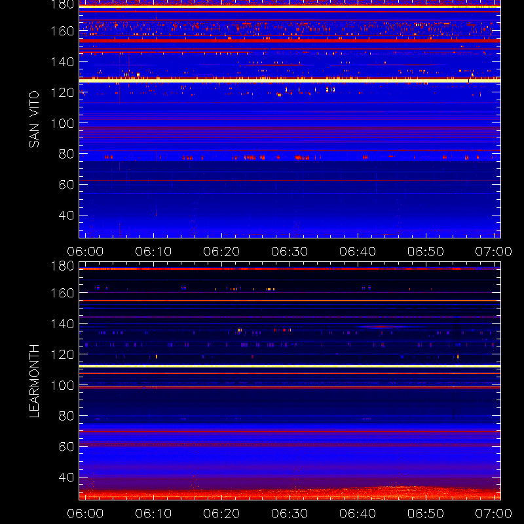This screenshot has height=524, width=524.
Task: Click 07:00 time label under San Vito plot
Action: coord(494,252)
